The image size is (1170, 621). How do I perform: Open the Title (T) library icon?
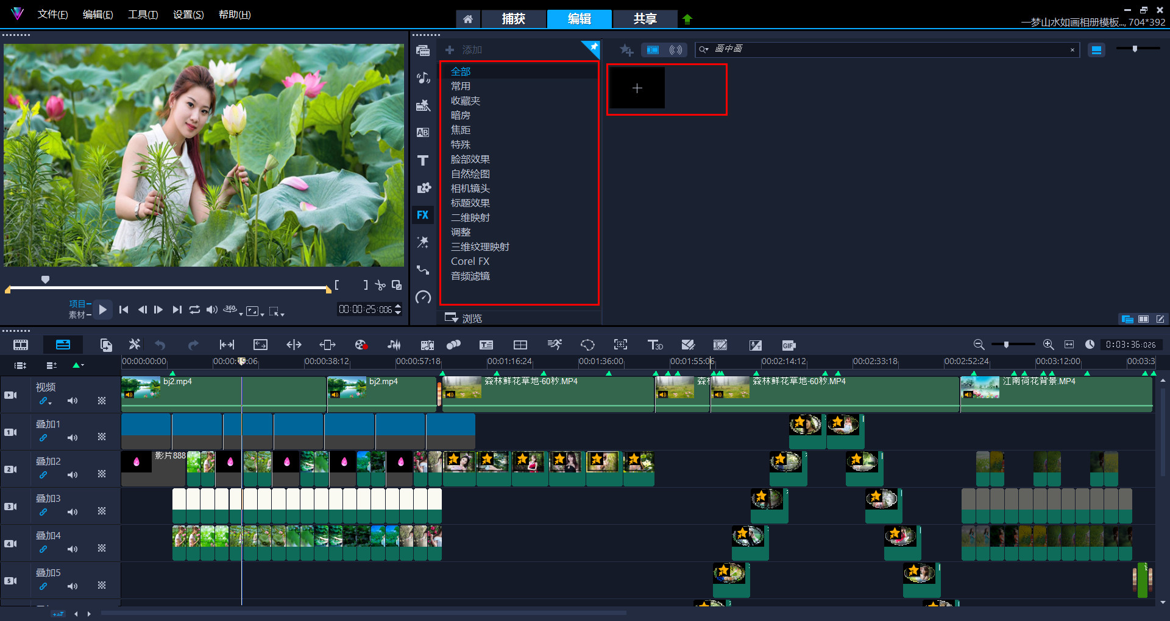point(423,160)
